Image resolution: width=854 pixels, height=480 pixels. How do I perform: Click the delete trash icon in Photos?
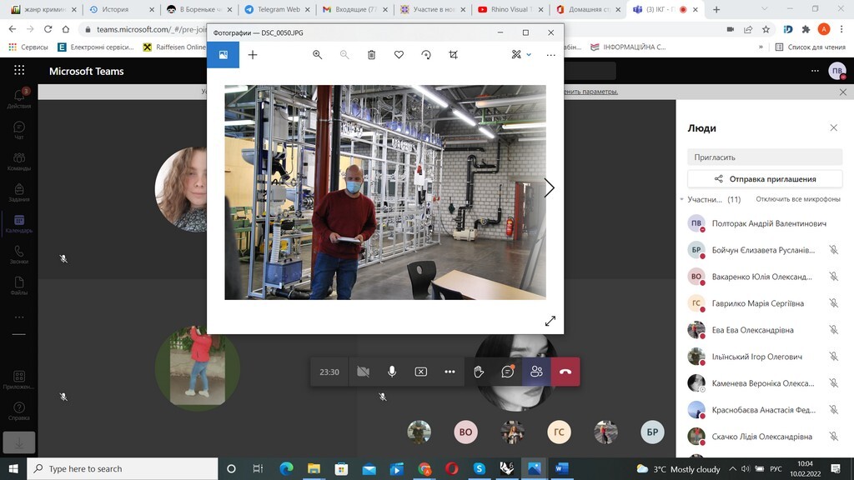coord(372,55)
